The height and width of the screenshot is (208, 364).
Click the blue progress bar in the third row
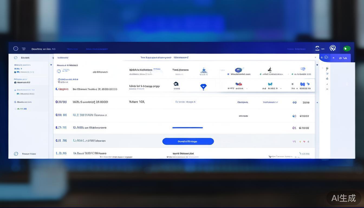188,127
